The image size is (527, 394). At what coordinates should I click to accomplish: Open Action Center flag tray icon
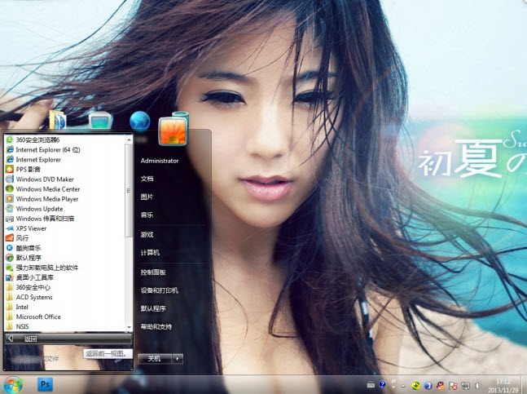click(453, 386)
